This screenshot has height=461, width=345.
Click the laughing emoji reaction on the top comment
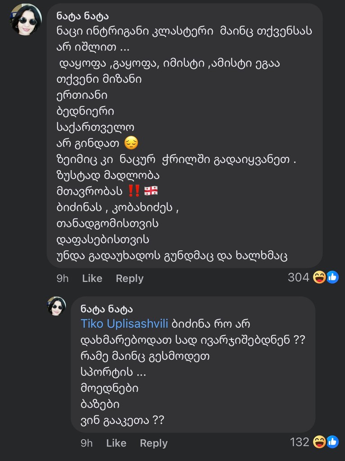click(x=319, y=278)
